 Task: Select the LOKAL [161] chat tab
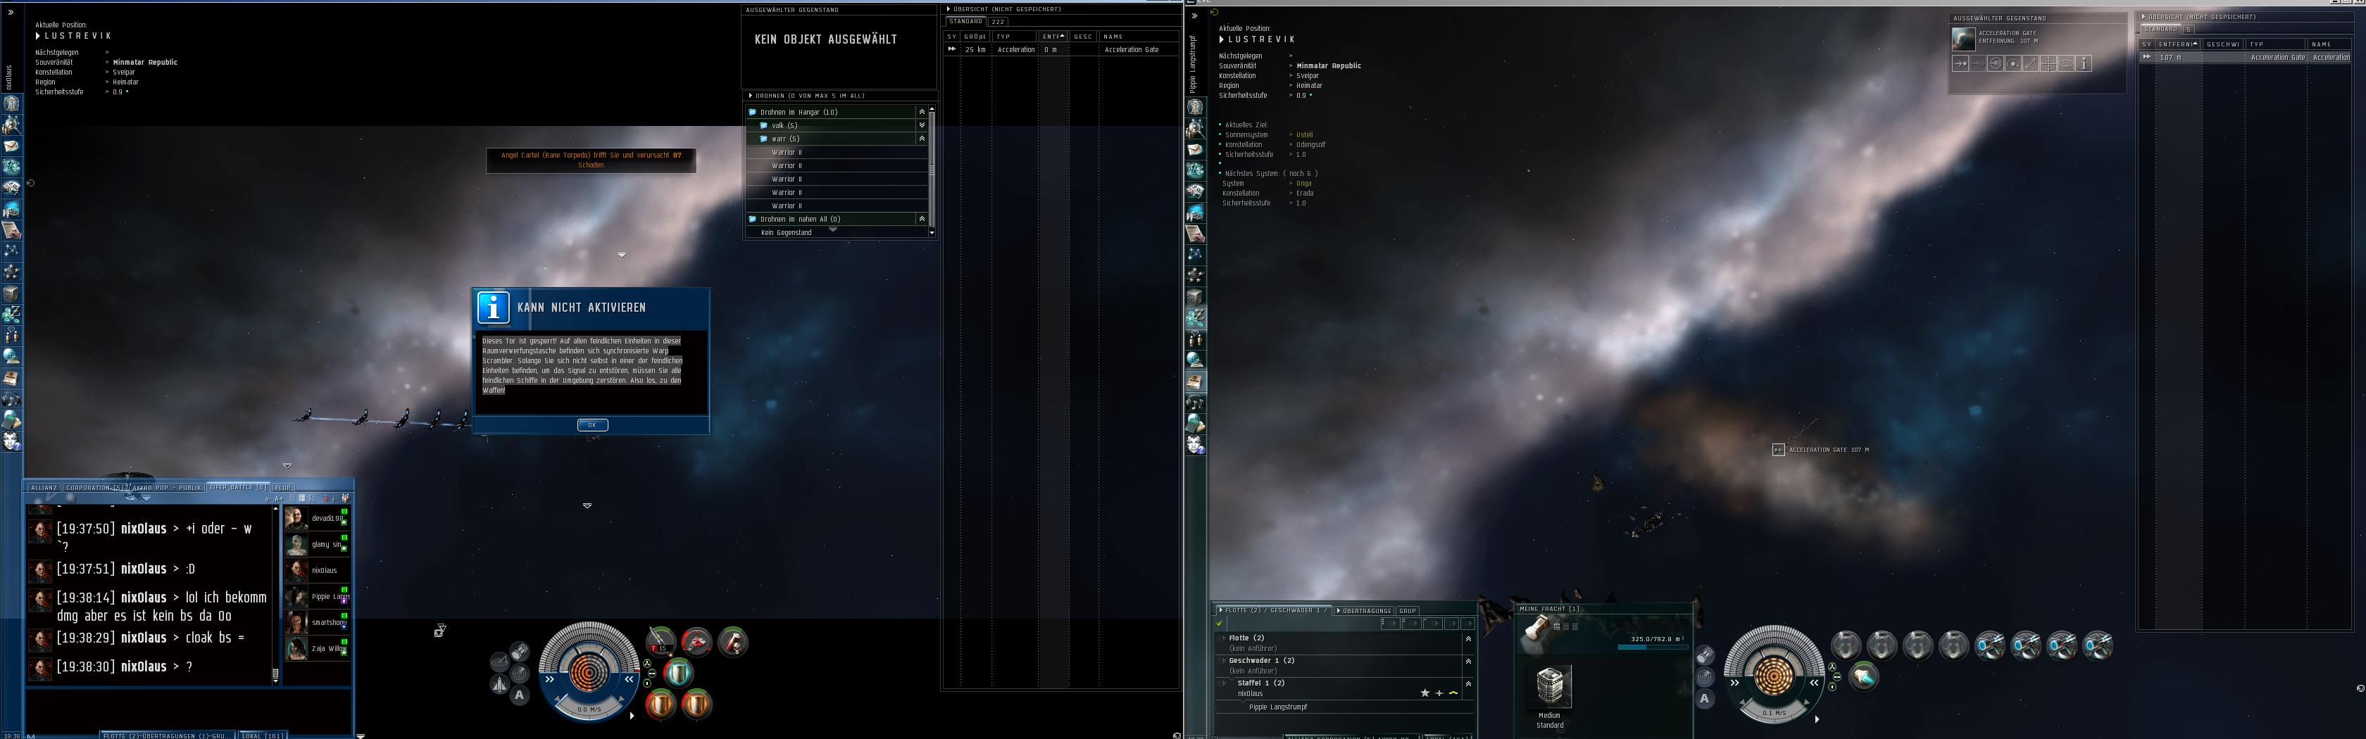coord(263,734)
